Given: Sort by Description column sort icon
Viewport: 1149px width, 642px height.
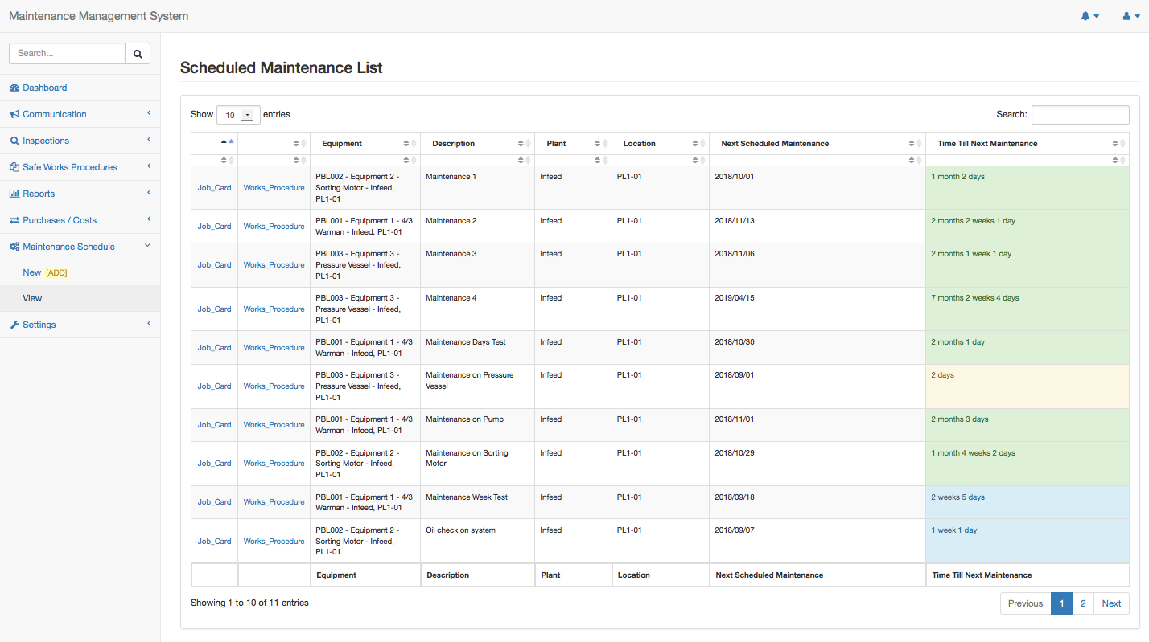Looking at the screenshot, I should point(521,144).
